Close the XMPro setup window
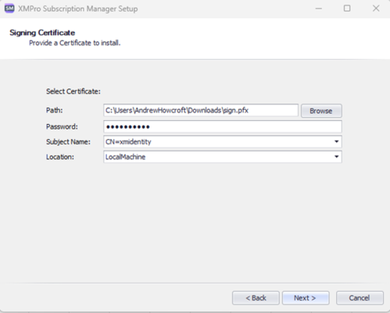Screen dimensions: 390x313 [x=376, y=9]
